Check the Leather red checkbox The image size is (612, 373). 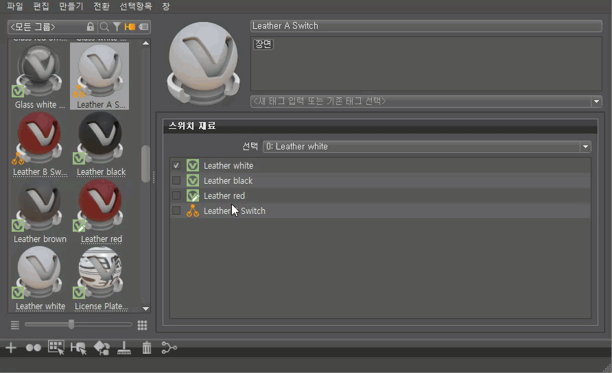coord(176,195)
